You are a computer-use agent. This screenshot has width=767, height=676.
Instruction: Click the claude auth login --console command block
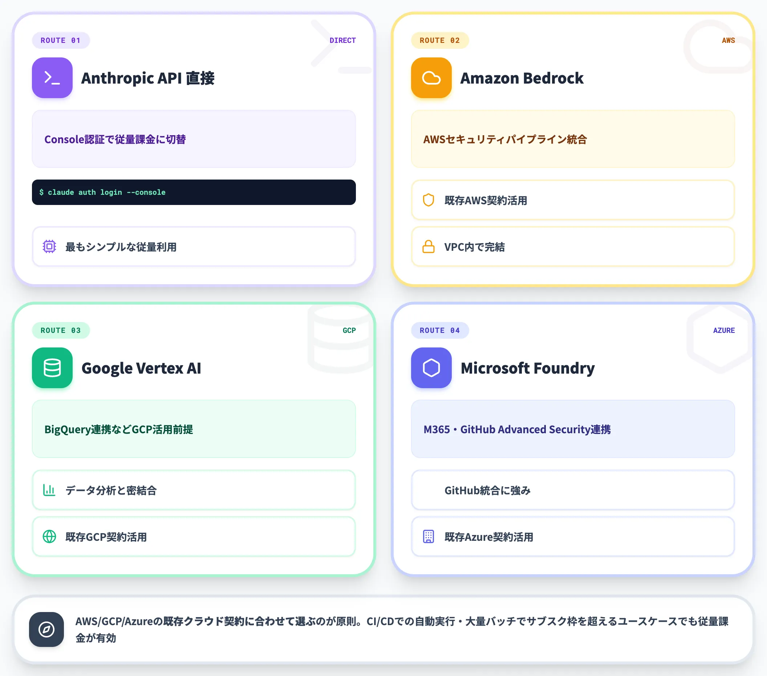click(x=194, y=192)
